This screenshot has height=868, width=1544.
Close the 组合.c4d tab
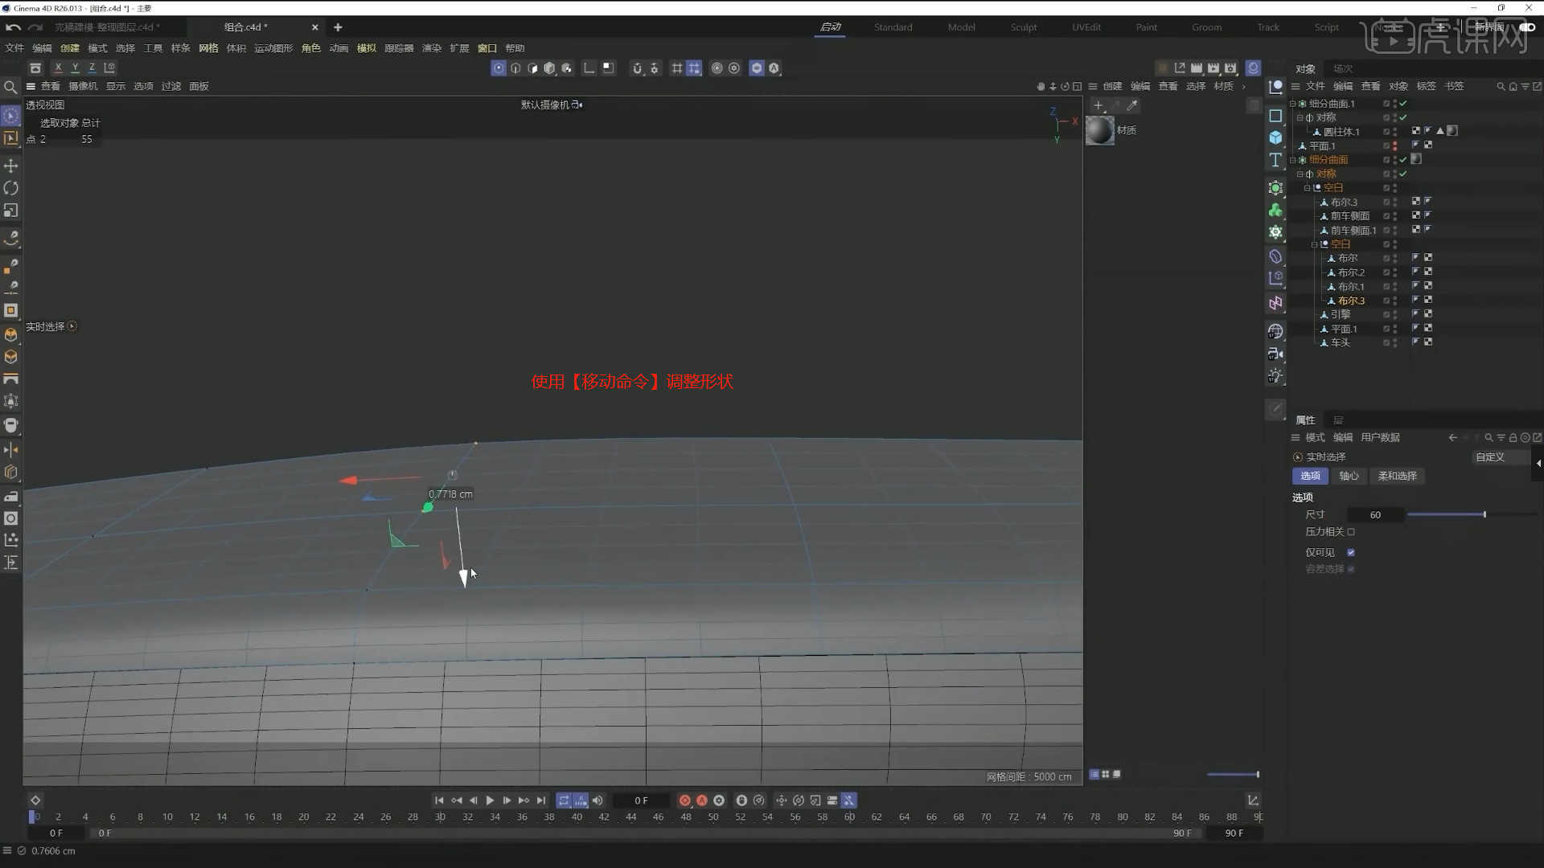tap(314, 27)
